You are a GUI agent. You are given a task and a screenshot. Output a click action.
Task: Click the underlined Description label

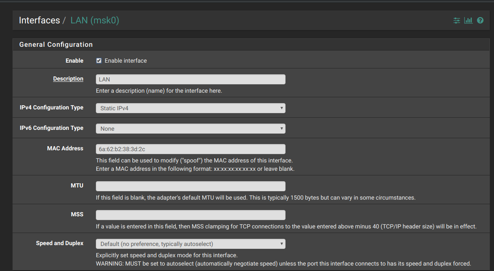(x=68, y=79)
